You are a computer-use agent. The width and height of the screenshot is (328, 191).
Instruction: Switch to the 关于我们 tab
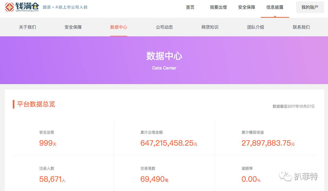(27, 27)
